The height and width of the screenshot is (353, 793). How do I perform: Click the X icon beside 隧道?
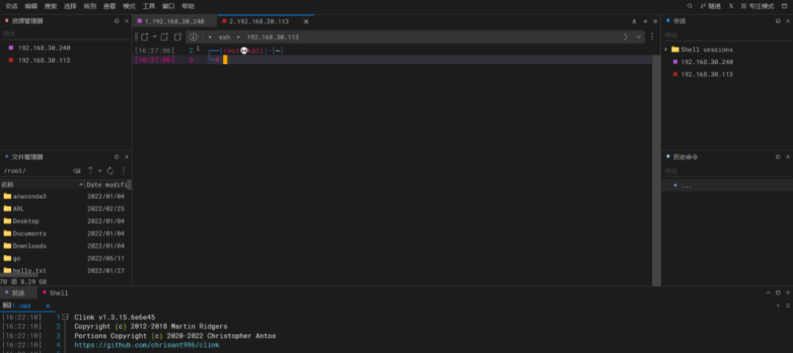coord(731,6)
